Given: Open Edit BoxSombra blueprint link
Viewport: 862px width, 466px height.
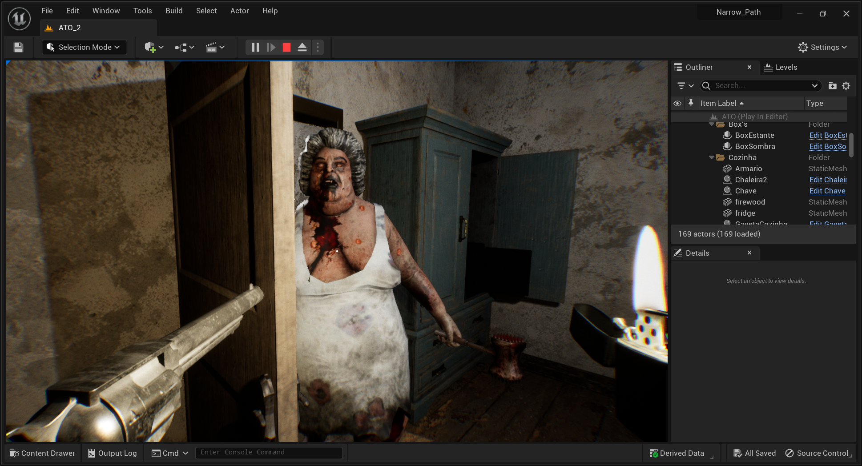Looking at the screenshot, I should (x=828, y=146).
